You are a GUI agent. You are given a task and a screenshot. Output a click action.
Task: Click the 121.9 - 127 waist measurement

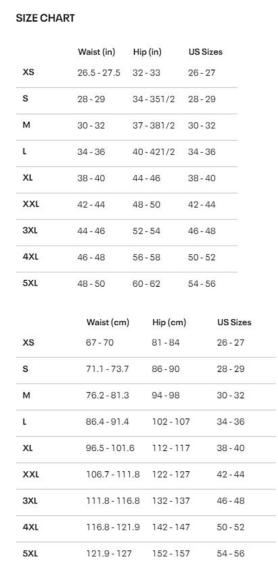pyautogui.click(x=109, y=554)
